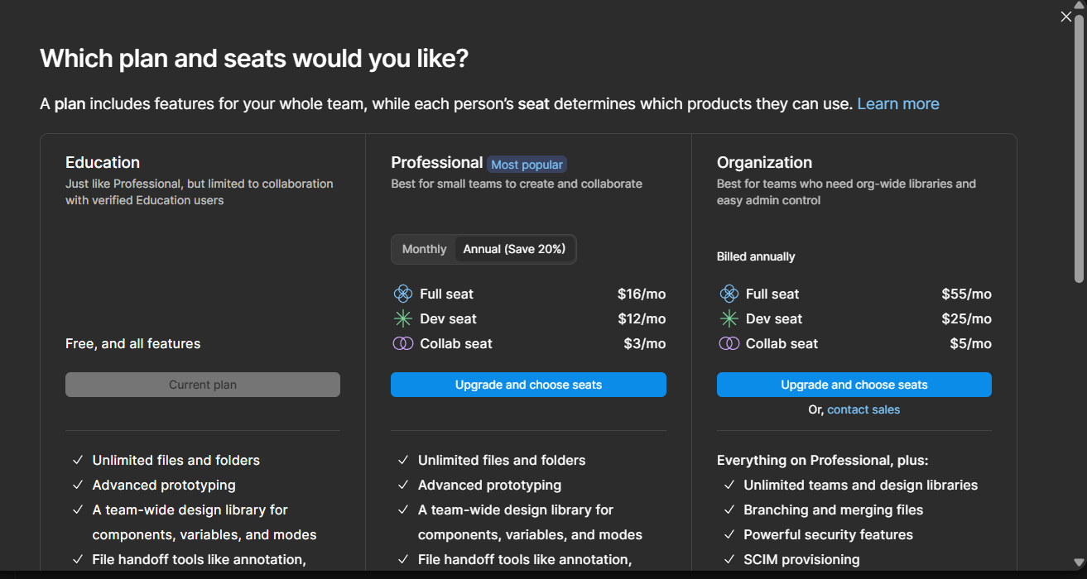Click Everything on Professional, plus: text
Viewport: 1087px width, 579px height.
(x=823, y=460)
